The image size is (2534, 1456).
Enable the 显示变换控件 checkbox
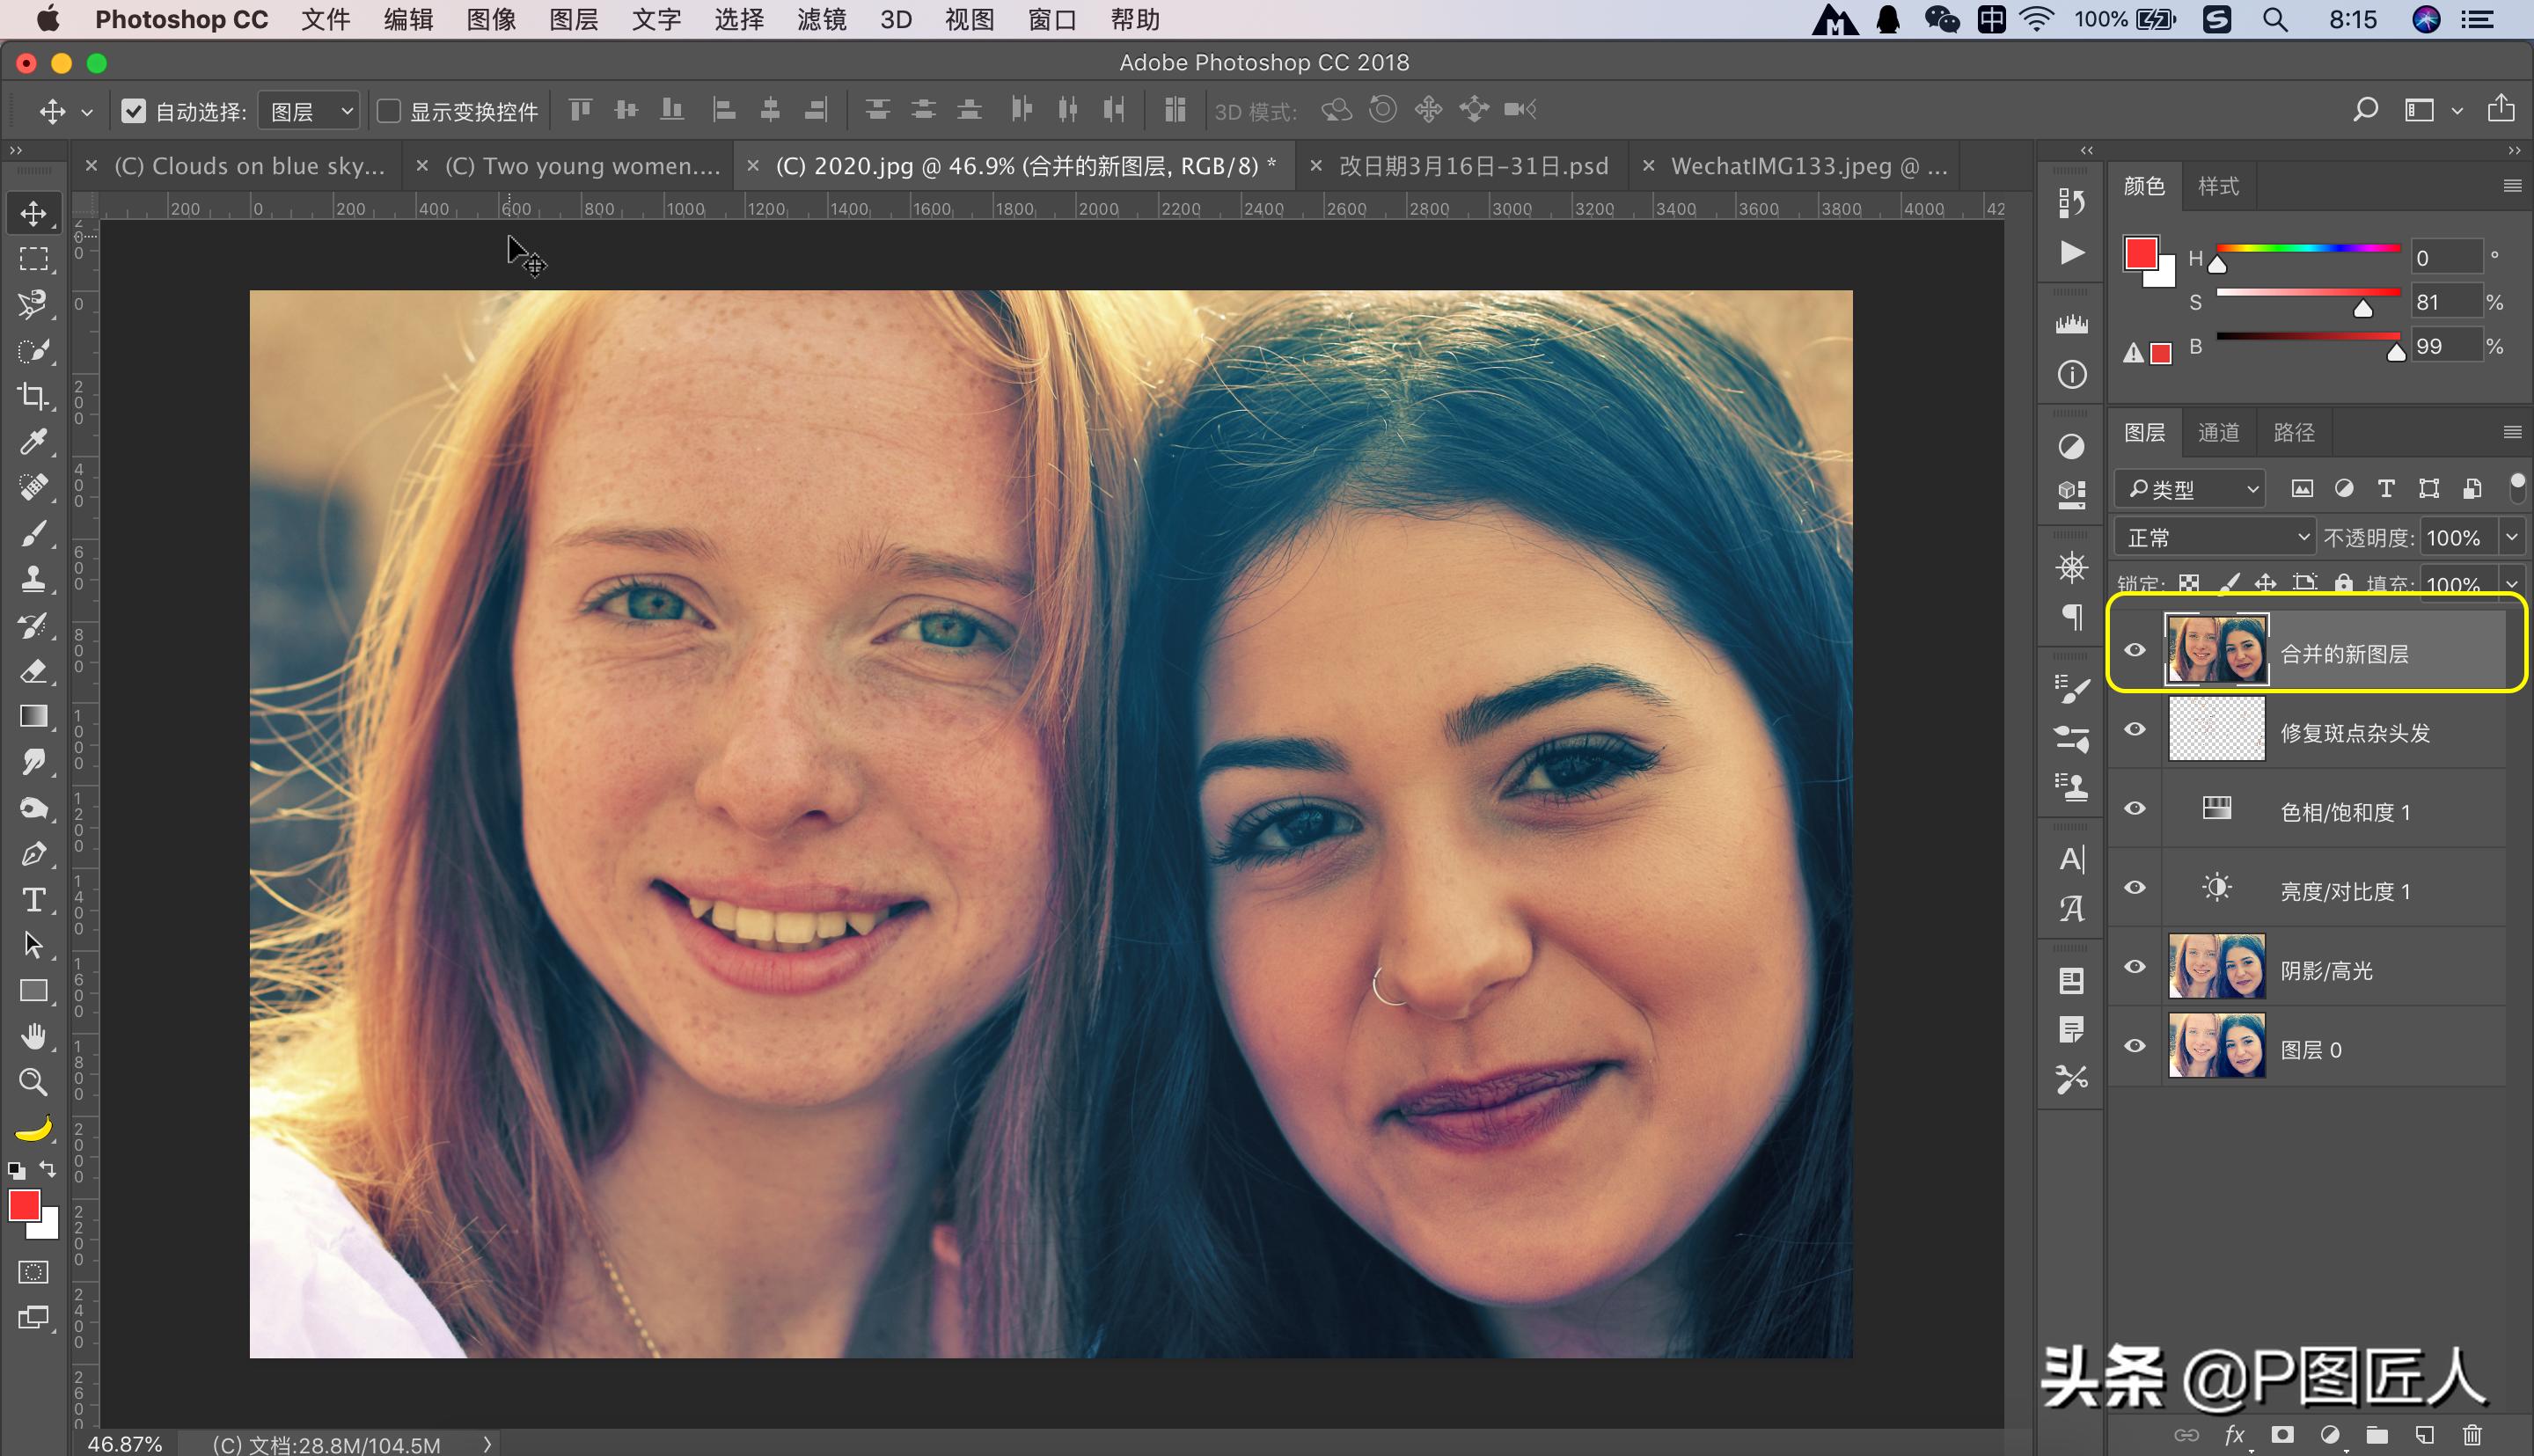[x=388, y=111]
